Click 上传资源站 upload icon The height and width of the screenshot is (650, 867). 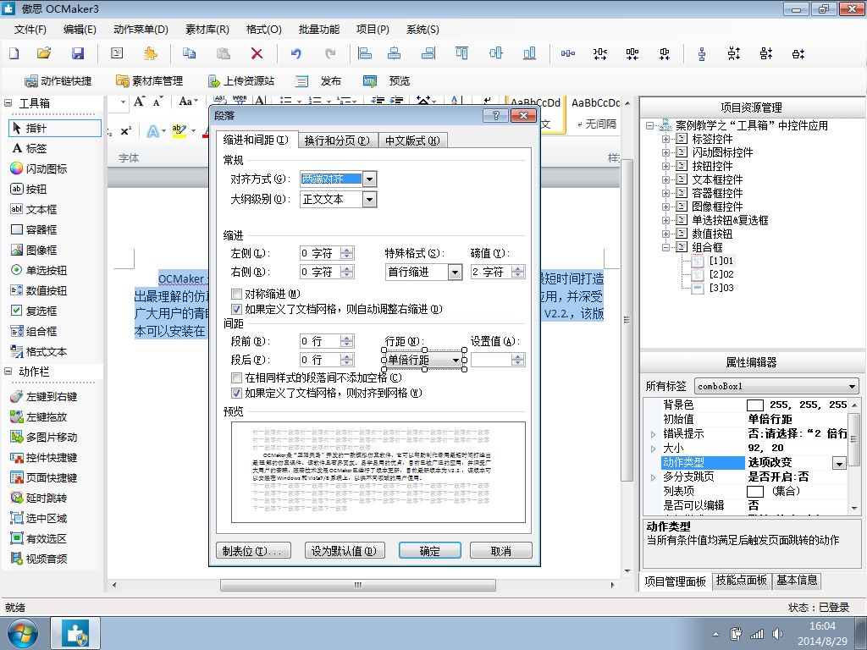(x=240, y=81)
